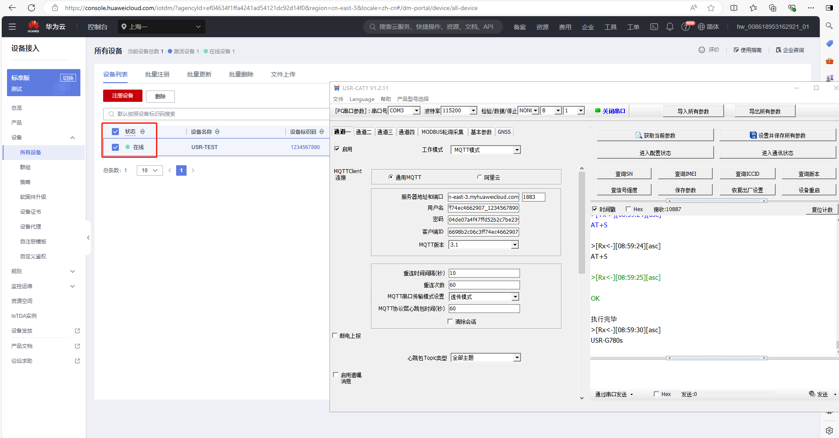This screenshot has width=839, height=438.
Task: Select the 阿里云 radio button
Action: click(x=479, y=177)
